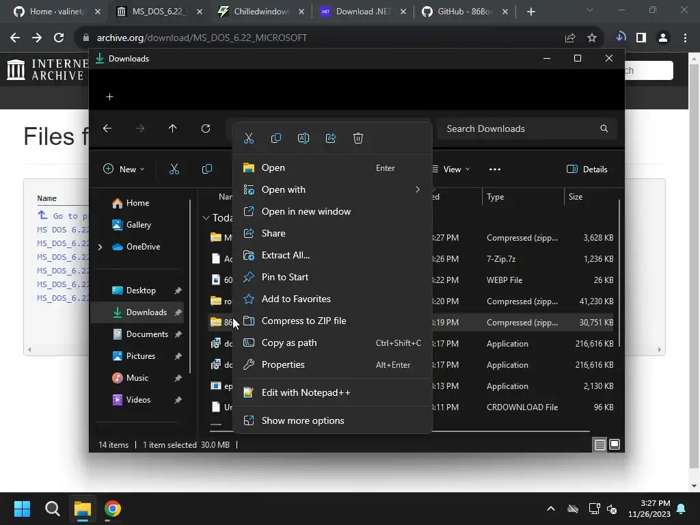
Task: Add a new File Explorer tab
Action: [x=110, y=97]
